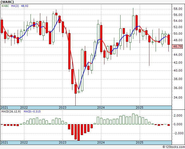Click the 40.00 price axis label
185x149 pixels.
[x=178, y=70]
